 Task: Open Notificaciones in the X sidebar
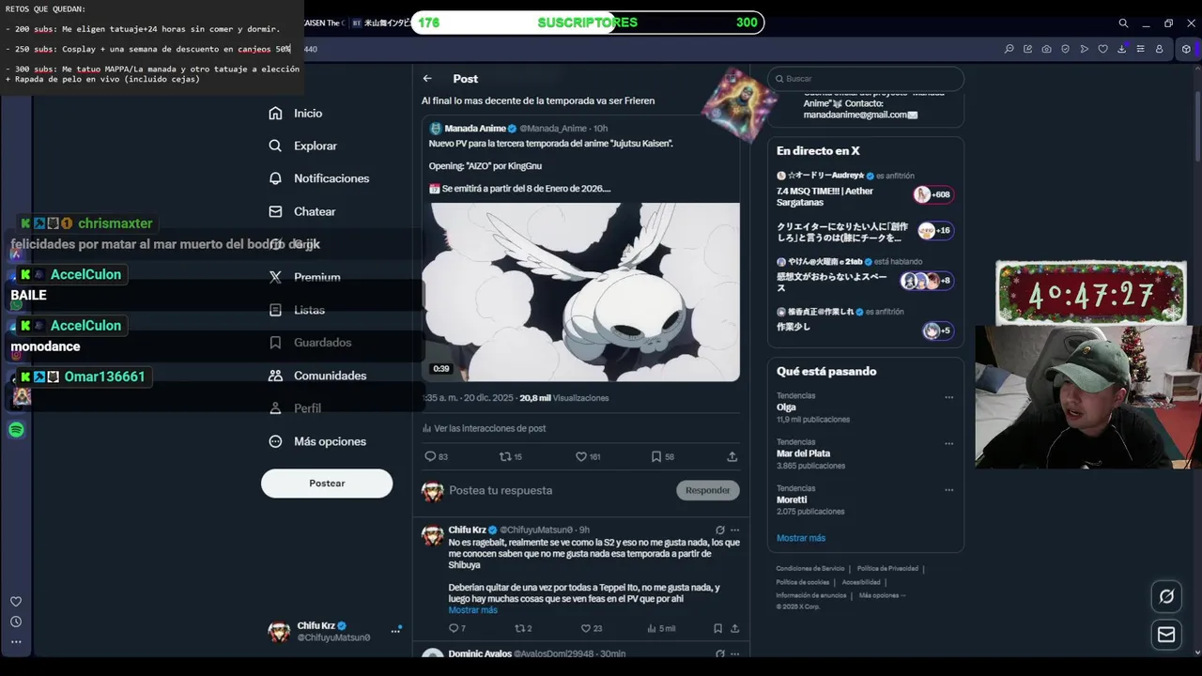coord(318,178)
